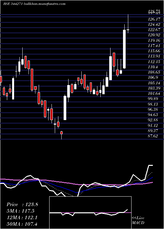Click inside the MACD inset chart box
Viewport: 164px width, 229px height.
point(90,213)
